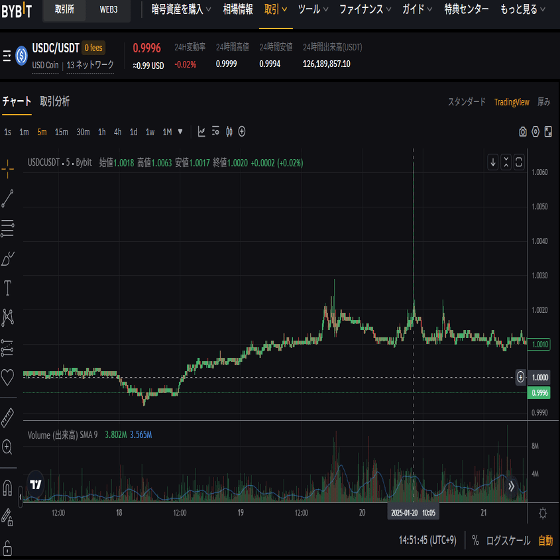Add chart to favorites heart icon
The width and height of the screenshot is (560, 560).
[x=7, y=377]
